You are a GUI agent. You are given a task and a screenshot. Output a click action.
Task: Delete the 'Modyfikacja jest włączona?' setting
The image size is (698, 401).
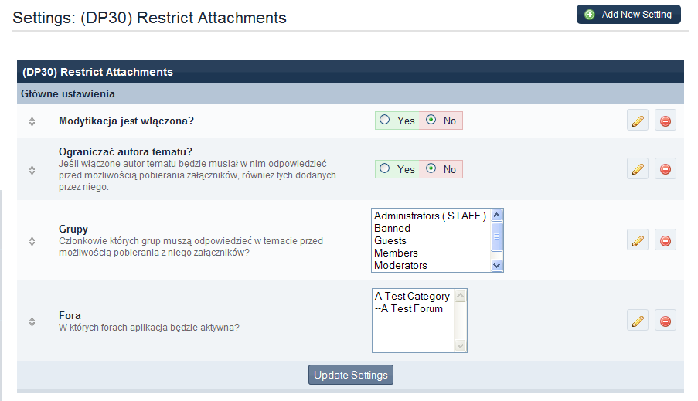coord(665,121)
